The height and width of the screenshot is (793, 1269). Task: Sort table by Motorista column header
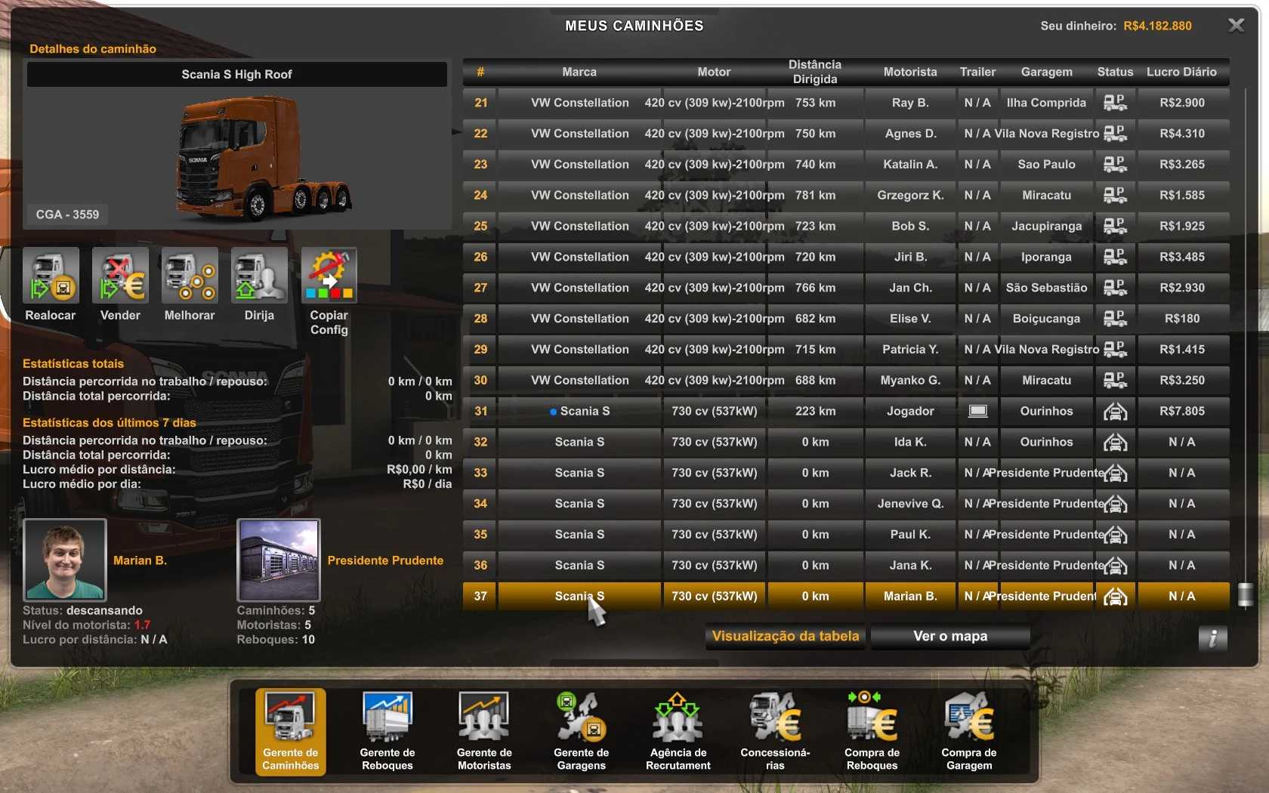pos(910,72)
